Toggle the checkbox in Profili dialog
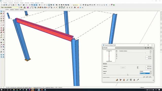The height and width of the screenshot is (91, 162). 151,55
